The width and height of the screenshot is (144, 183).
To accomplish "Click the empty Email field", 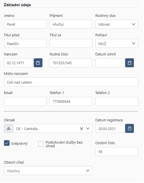I will [25, 101].
